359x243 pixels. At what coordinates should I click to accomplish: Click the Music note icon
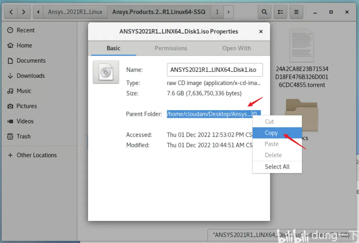point(10,91)
